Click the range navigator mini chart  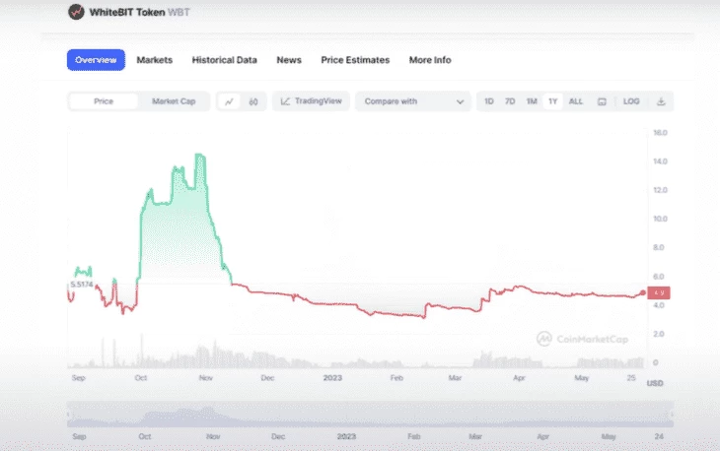pos(370,415)
